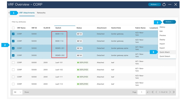Screen dimensions: 184x100
Task: Click the DEPLOYED status badge for Leaf-101
Action: 82,63
